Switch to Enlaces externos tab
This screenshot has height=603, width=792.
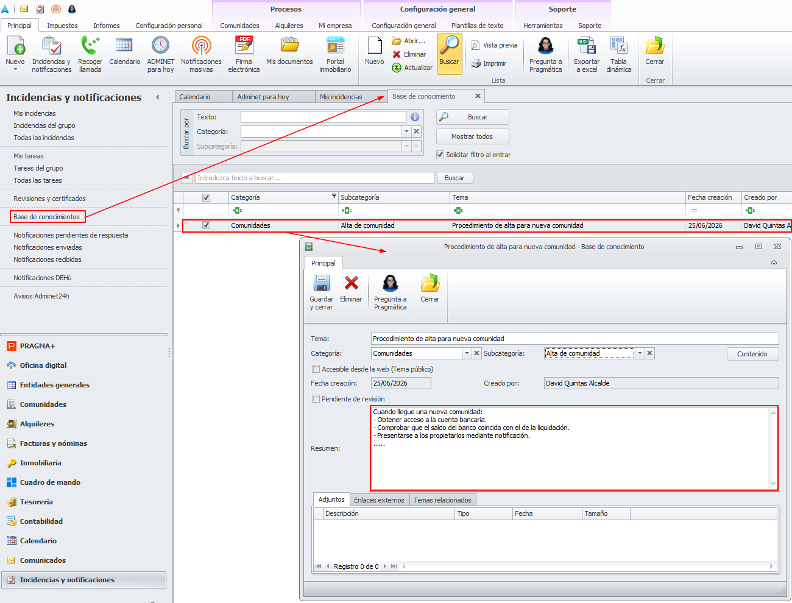(379, 500)
